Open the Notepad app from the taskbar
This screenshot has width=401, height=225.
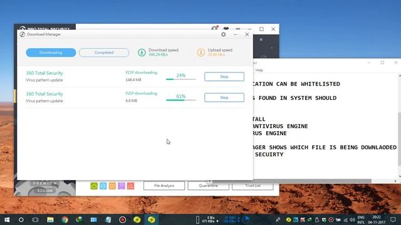tap(108, 219)
